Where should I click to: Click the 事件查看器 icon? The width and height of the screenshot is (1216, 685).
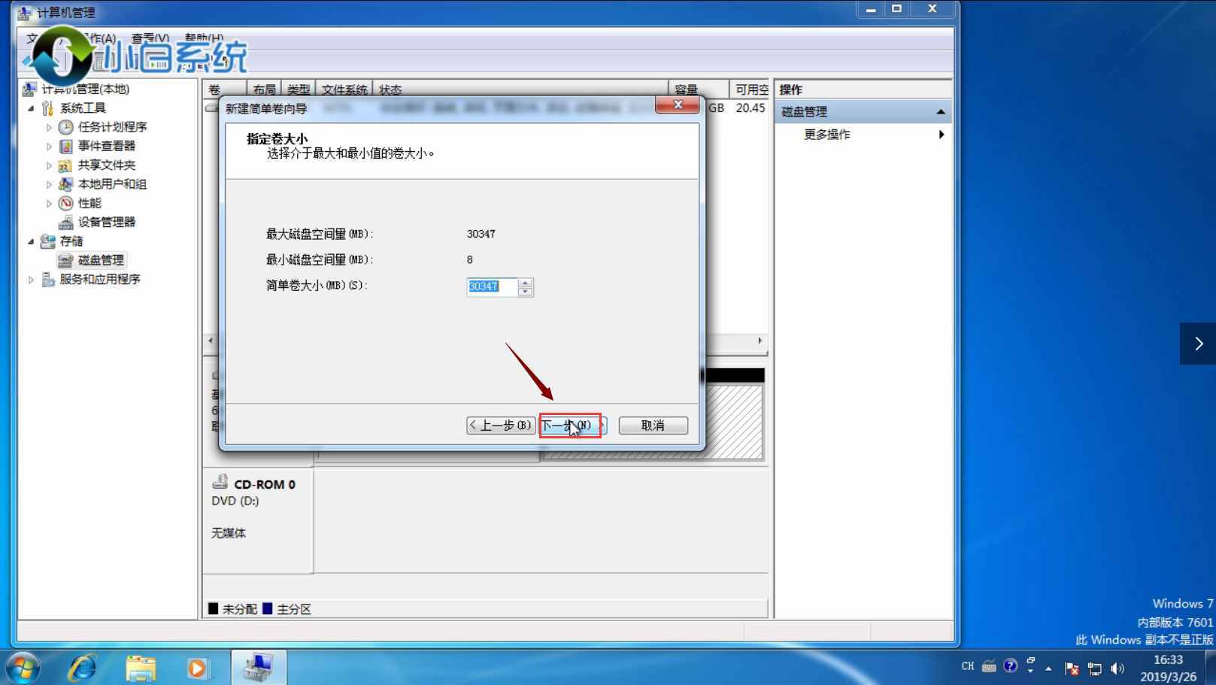point(66,146)
